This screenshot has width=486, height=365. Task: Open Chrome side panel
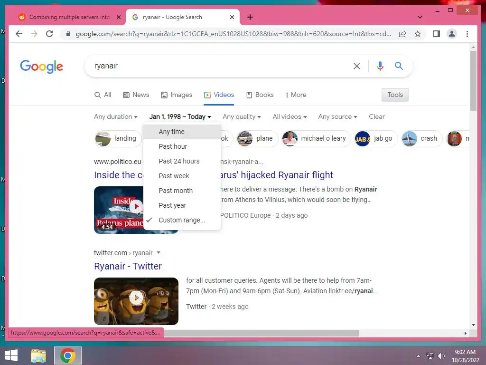(x=437, y=34)
